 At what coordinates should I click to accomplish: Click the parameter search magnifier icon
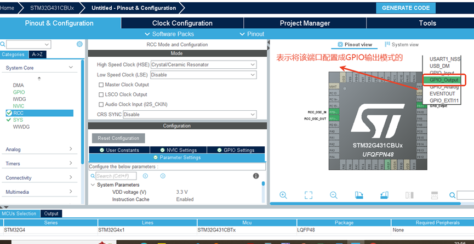(x=93, y=176)
